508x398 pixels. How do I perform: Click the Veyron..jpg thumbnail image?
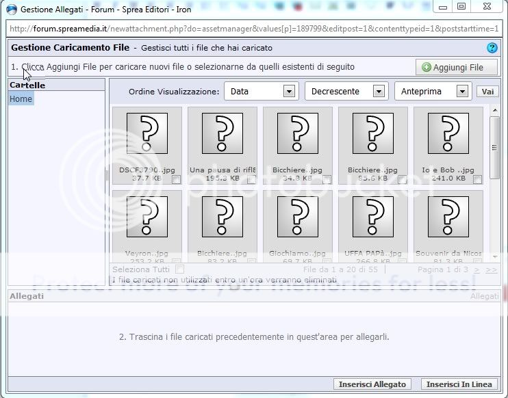147,217
